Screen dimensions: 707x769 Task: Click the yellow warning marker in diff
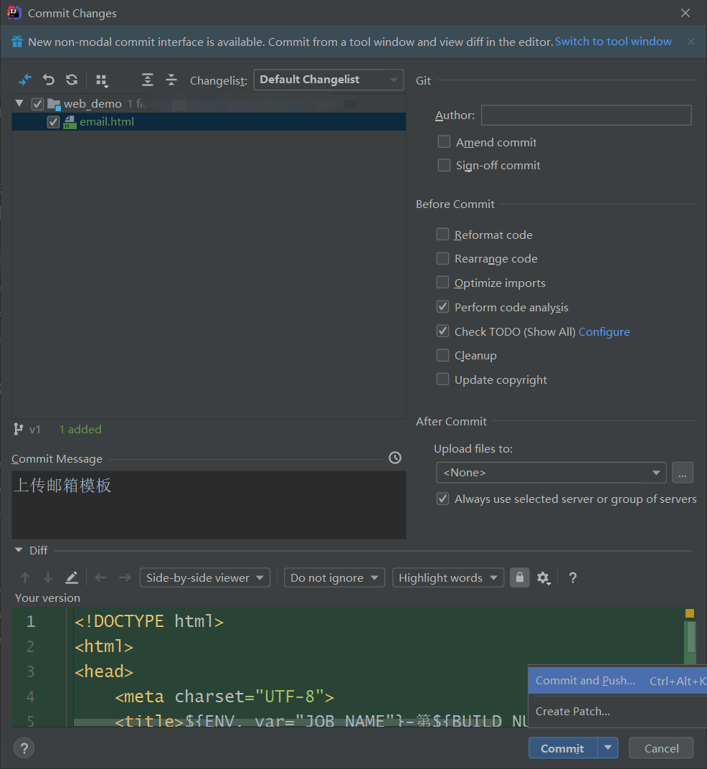click(690, 613)
